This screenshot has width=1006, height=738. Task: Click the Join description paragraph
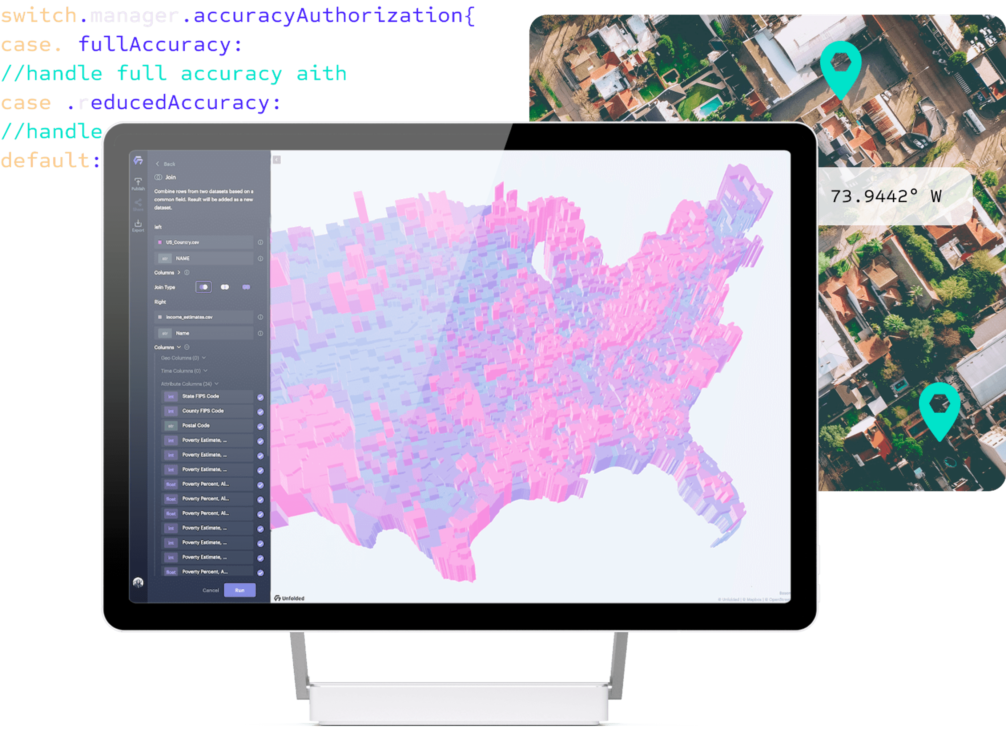(x=204, y=199)
